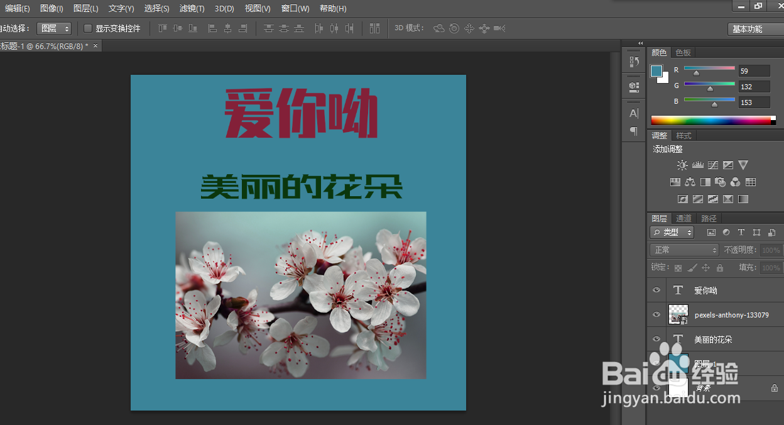This screenshot has height=425, width=784.
Task: Add an Invert adjustment
Action: click(x=683, y=199)
